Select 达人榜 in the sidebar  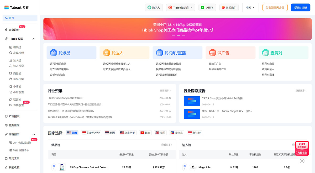pyautogui.click(x=17, y=60)
